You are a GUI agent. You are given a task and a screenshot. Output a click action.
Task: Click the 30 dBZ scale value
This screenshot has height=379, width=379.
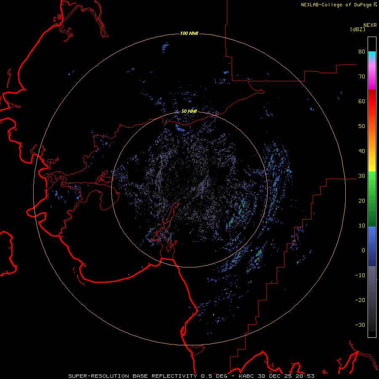click(362, 176)
